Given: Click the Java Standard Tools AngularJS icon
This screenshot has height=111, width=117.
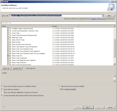Looking at the screenshot, I should [11, 51].
